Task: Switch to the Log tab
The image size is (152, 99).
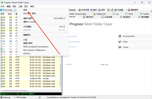Action: click(x=116, y=14)
